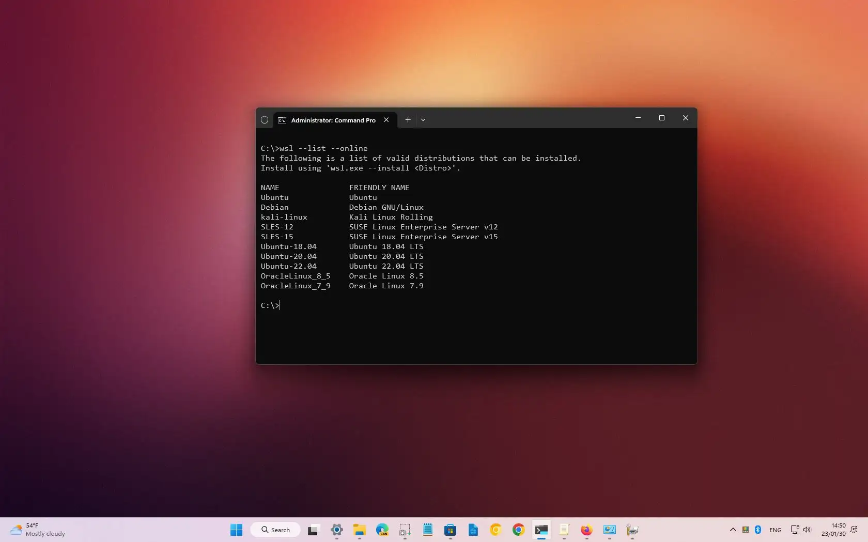The width and height of the screenshot is (868, 542).
Task: Activate the taskbar Search box
Action: click(x=275, y=530)
